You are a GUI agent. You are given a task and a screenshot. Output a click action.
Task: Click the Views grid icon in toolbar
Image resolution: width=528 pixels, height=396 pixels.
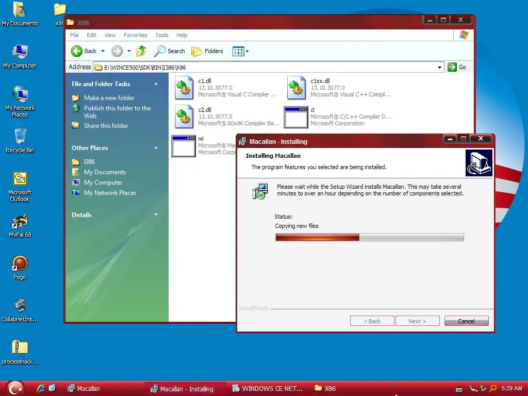click(x=238, y=51)
